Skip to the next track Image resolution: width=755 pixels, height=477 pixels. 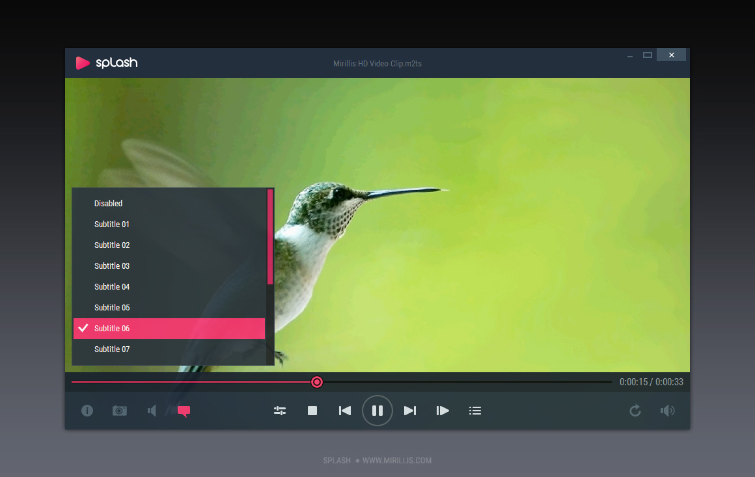click(x=410, y=411)
